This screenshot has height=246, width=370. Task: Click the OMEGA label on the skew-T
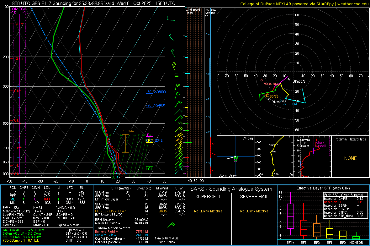click(19, 9)
